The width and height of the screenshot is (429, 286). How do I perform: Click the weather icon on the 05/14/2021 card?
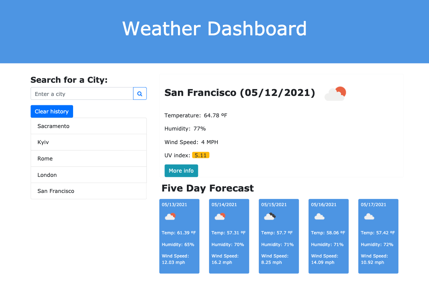(220, 216)
